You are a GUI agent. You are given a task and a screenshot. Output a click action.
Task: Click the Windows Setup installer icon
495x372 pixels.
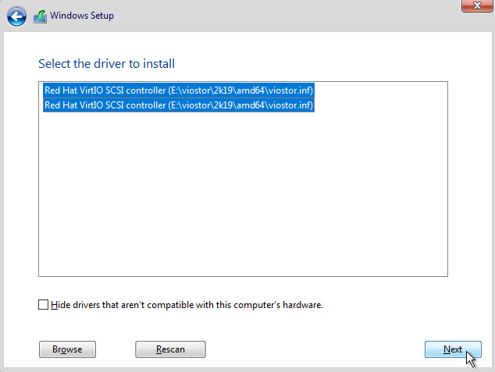[x=40, y=16]
